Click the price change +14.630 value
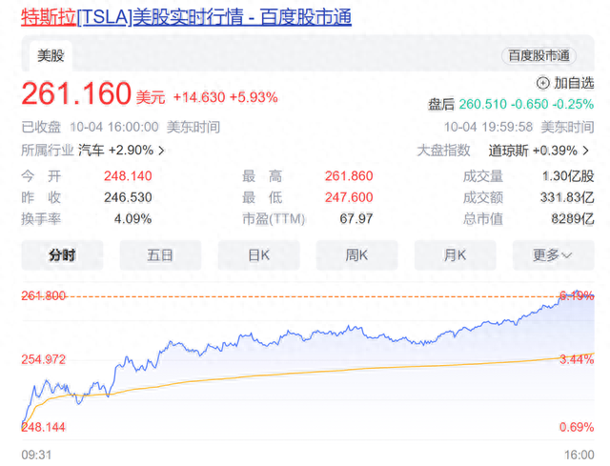610x466 pixels. (199, 97)
